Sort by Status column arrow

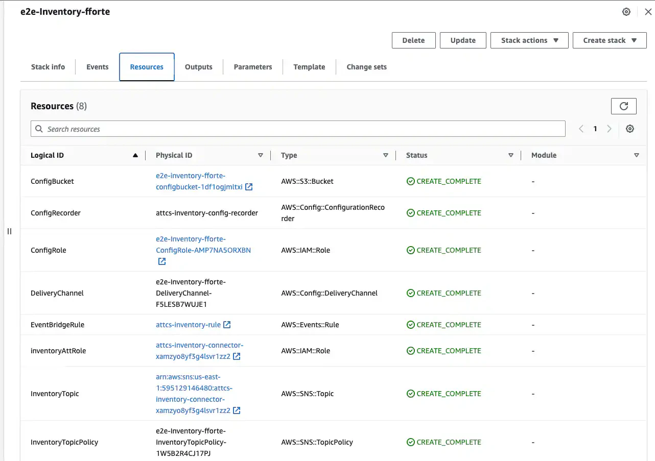tap(511, 155)
